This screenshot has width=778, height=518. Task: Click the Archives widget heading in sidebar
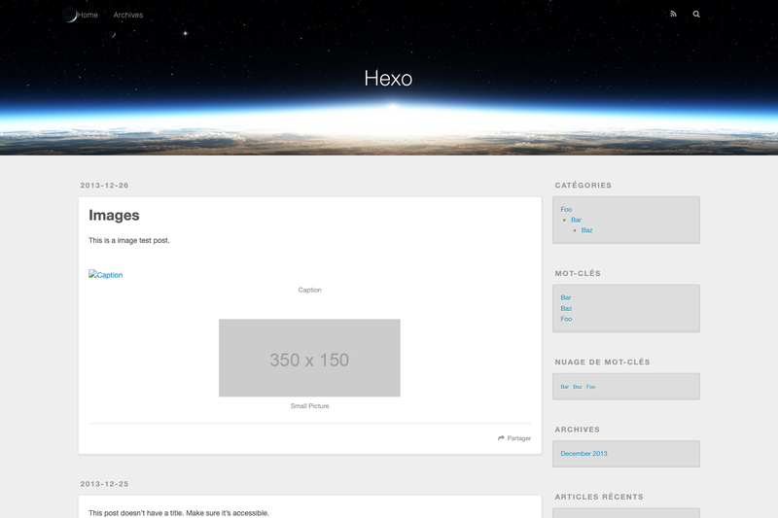tap(577, 430)
